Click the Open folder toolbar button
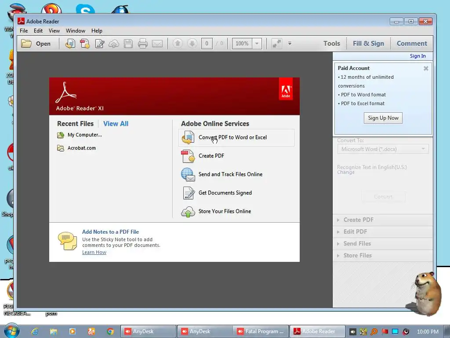This screenshot has height=338, width=450. 36,44
